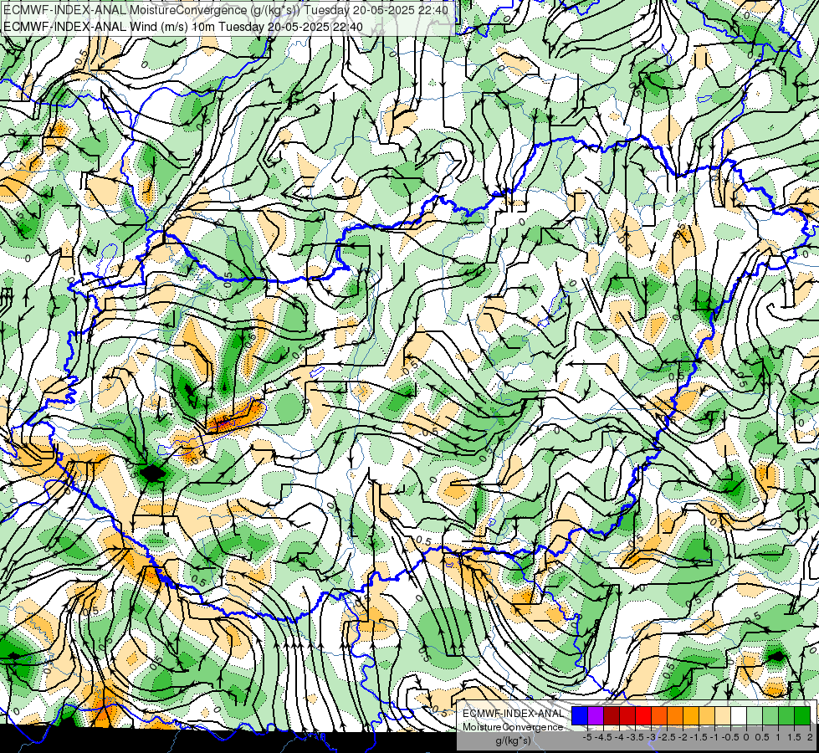Click the bright red legend swatch before -3

pos(643,716)
